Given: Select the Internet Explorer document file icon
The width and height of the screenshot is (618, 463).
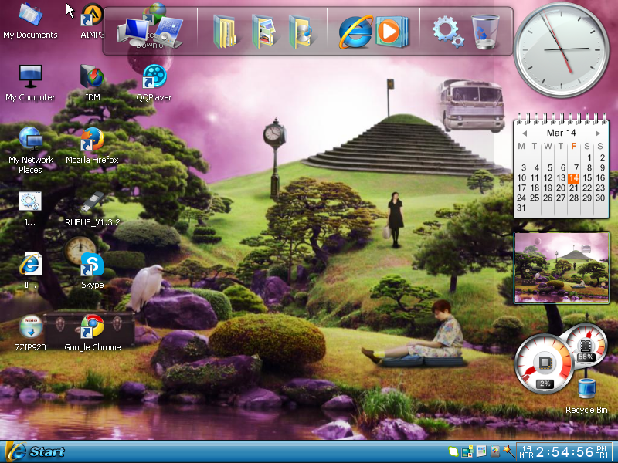Looking at the screenshot, I should pos(30,271).
